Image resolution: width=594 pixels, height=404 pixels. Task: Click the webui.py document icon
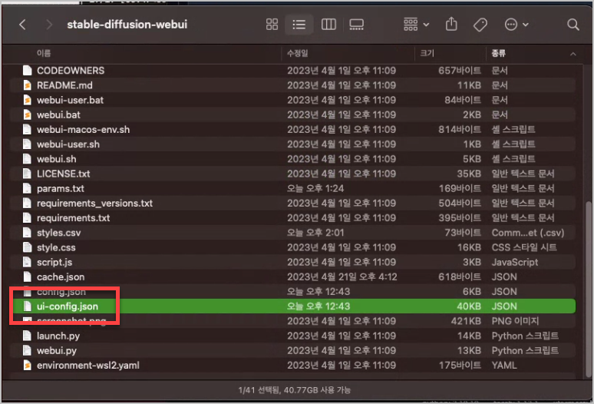click(x=27, y=351)
